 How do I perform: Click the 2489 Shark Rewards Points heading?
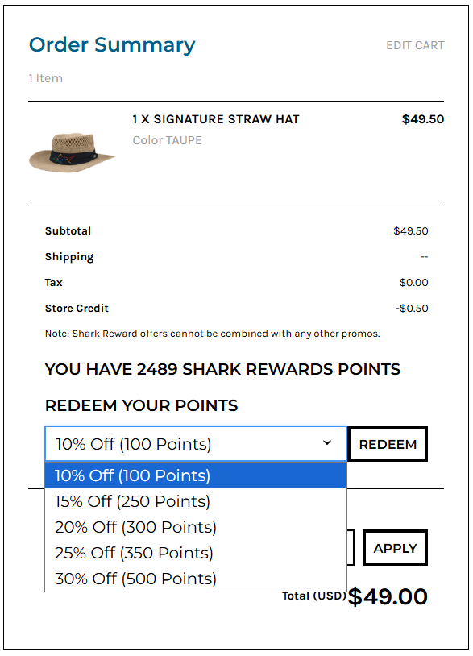(x=222, y=369)
